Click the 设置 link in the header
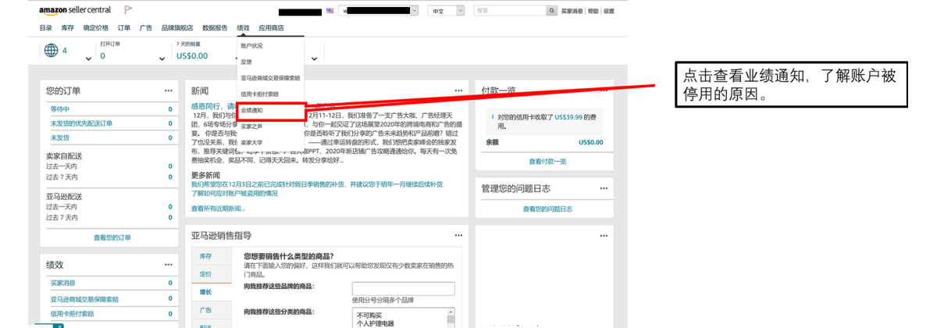 pyautogui.click(x=609, y=11)
